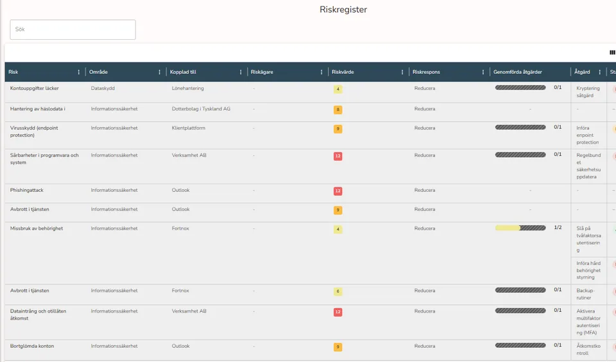Click inside the Sök search field

coord(73,30)
